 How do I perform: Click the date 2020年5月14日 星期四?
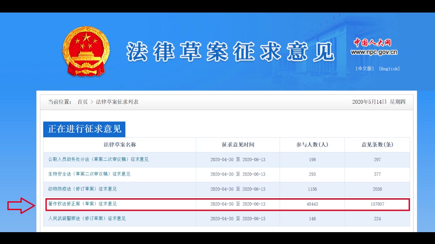coord(379,102)
